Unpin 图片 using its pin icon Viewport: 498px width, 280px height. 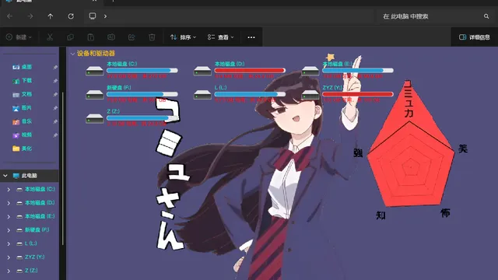click(x=55, y=108)
